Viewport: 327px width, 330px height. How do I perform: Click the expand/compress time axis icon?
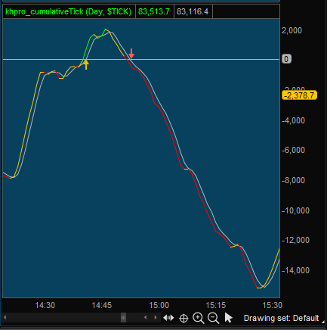click(x=168, y=318)
